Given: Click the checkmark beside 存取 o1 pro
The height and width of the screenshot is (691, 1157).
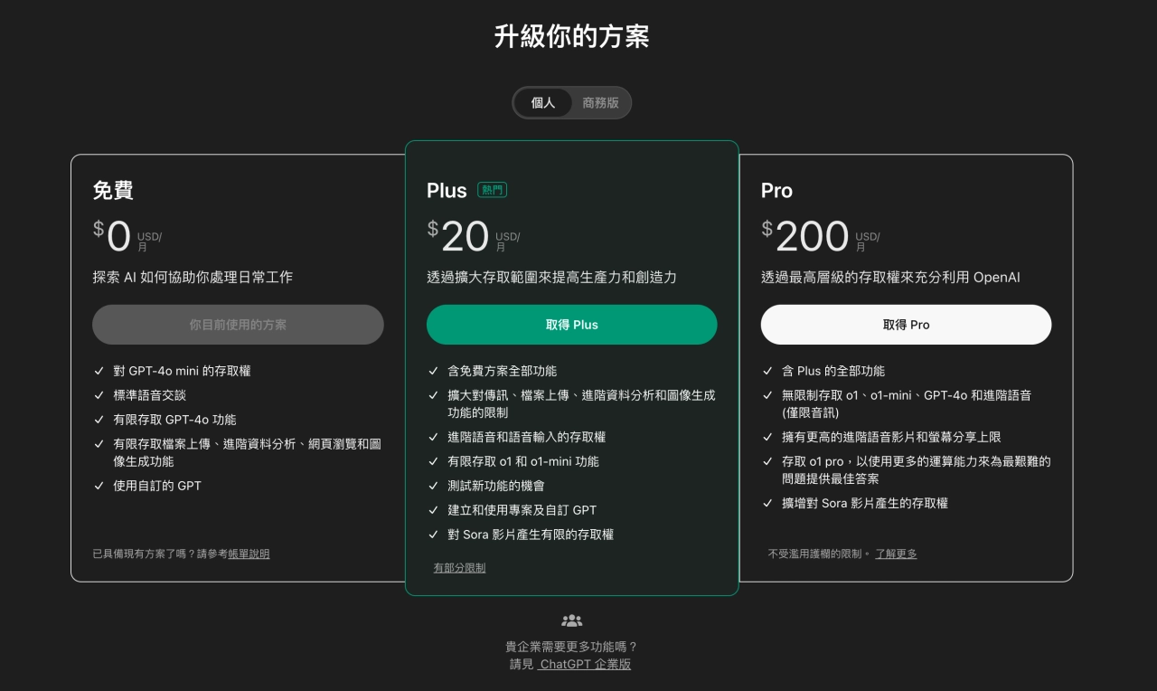Looking at the screenshot, I should coord(767,461).
